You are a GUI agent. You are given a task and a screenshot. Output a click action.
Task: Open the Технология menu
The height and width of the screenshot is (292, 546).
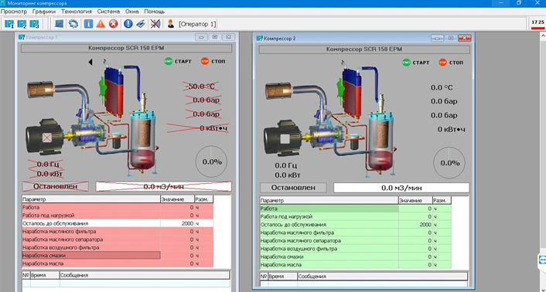pos(77,12)
